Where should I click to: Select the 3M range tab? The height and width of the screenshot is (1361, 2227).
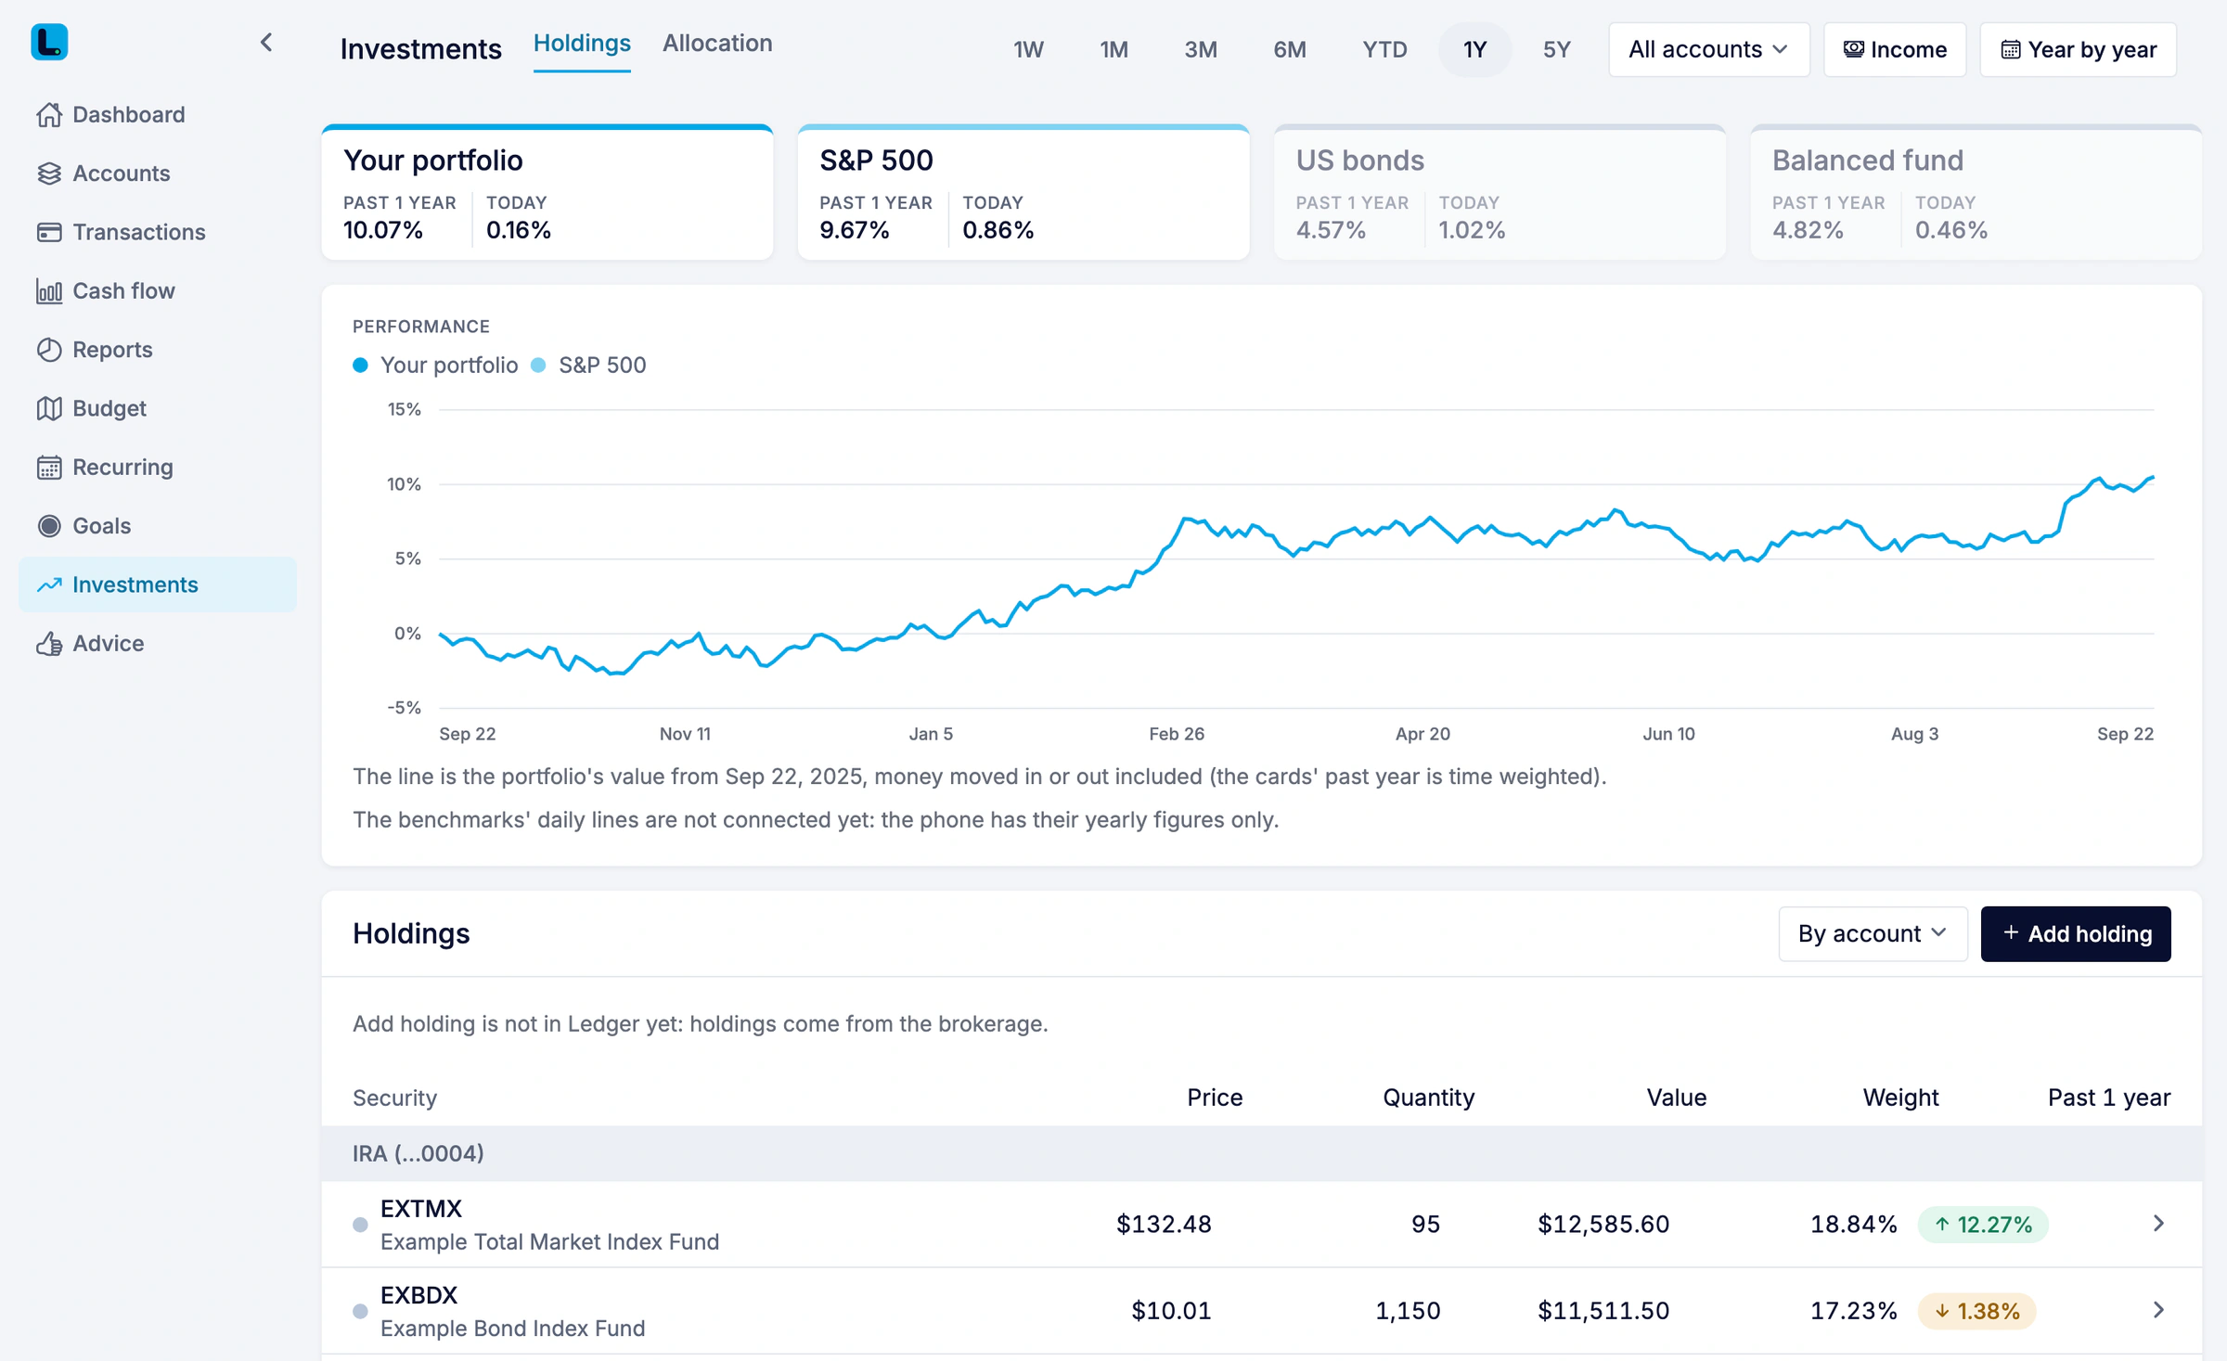point(1200,49)
